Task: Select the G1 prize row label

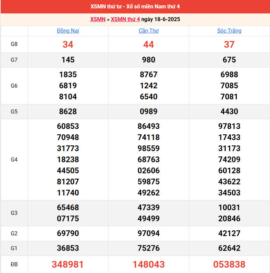Action: coord(14,248)
